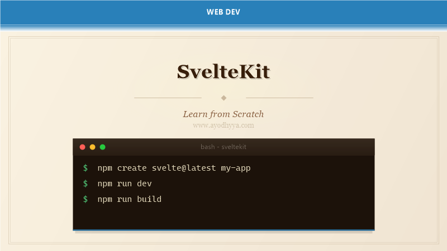Select the SvelteKit title heading
The width and height of the screenshot is (447, 251).
pyautogui.click(x=223, y=71)
